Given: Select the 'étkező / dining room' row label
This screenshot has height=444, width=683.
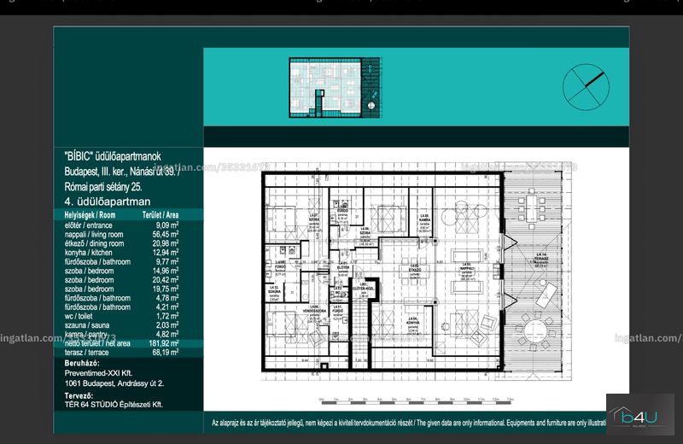Looking at the screenshot, I should click(x=94, y=243).
